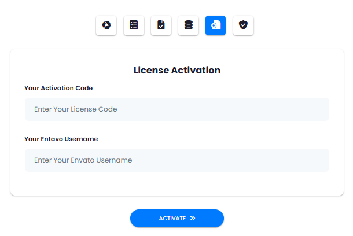Select the ACTIVATE text on the button
Screen dimensions: 353x236
172,218
